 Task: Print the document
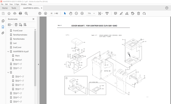tap(20, 14)
